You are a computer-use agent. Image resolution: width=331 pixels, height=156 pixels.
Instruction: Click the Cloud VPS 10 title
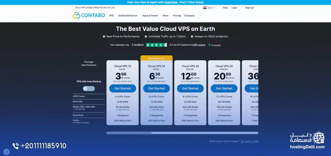[x=123, y=66]
